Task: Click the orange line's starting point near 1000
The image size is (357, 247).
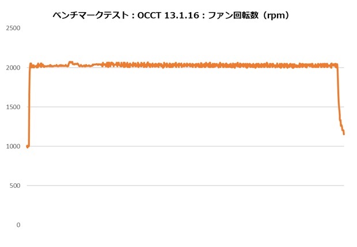Action: pyautogui.click(x=28, y=146)
